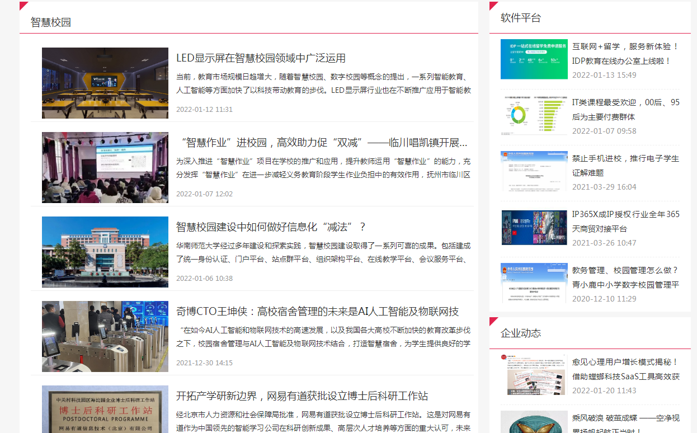Viewport: 697px width, 433px height.
Task: Click the IP365X dark poster thumbnail
Action: (x=534, y=227)
